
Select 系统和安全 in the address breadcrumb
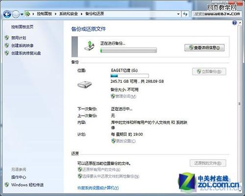tap(69, 14)
